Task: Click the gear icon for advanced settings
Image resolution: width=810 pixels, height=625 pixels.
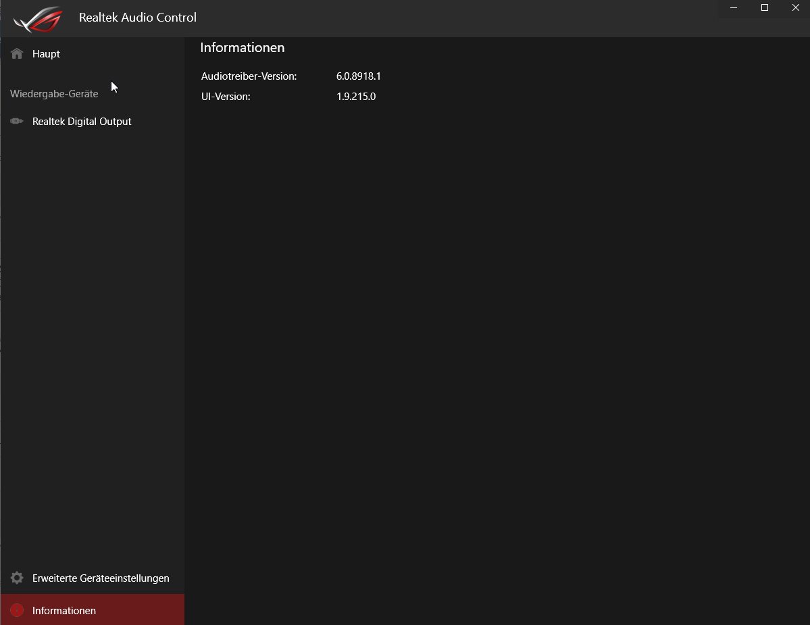Action: [x=17, y=578]
